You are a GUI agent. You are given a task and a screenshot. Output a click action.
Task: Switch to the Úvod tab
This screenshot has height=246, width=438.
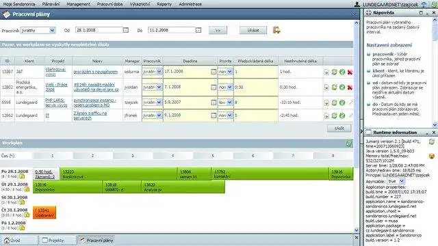point(19,240)
